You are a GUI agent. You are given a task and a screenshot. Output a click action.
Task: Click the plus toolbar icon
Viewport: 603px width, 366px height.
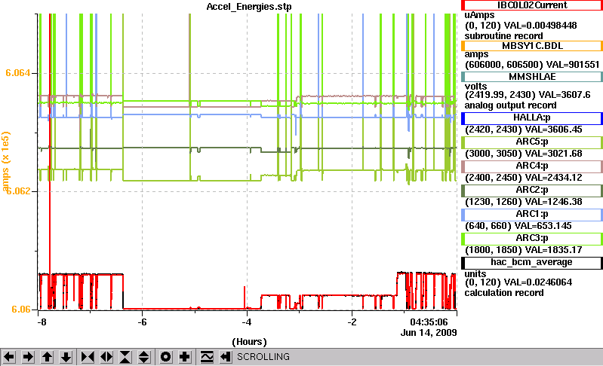185,357
